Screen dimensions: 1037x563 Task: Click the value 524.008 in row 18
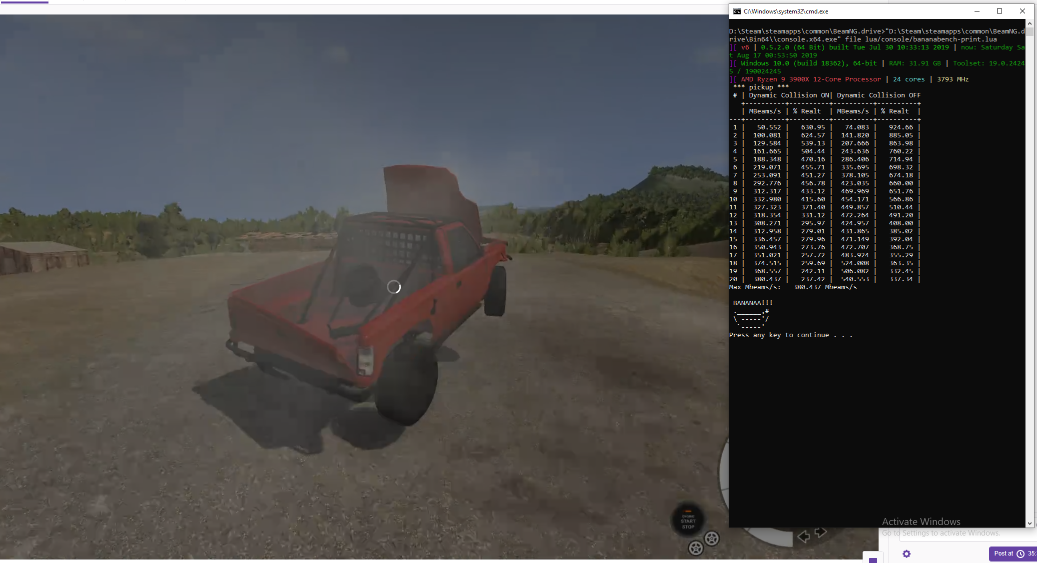(855, 263)
